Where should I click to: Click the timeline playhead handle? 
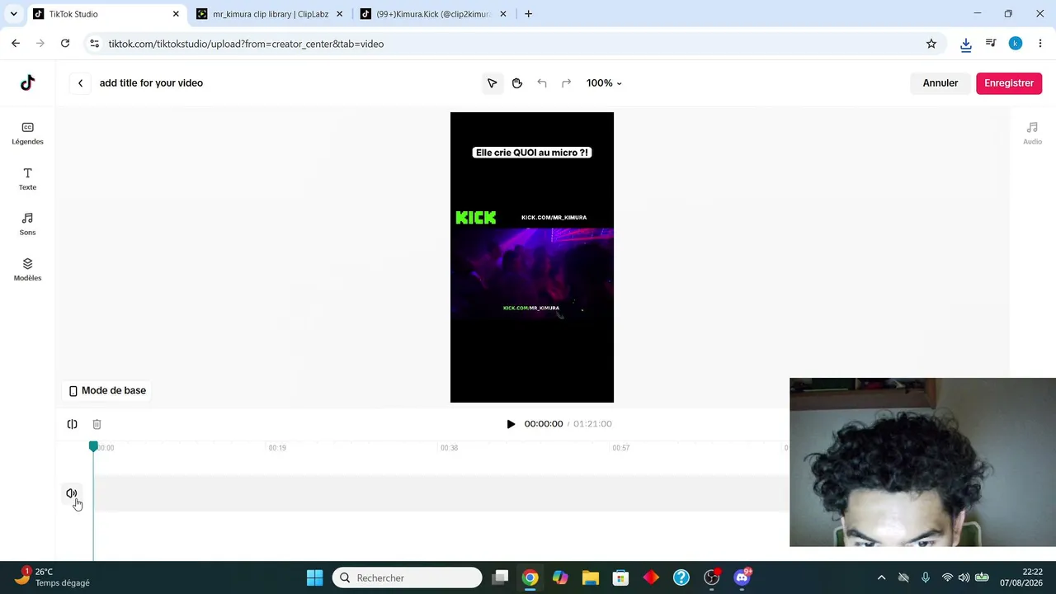(93, 446)
